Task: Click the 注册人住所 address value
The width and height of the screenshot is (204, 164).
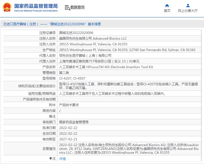Action: [x=93, y=44]
